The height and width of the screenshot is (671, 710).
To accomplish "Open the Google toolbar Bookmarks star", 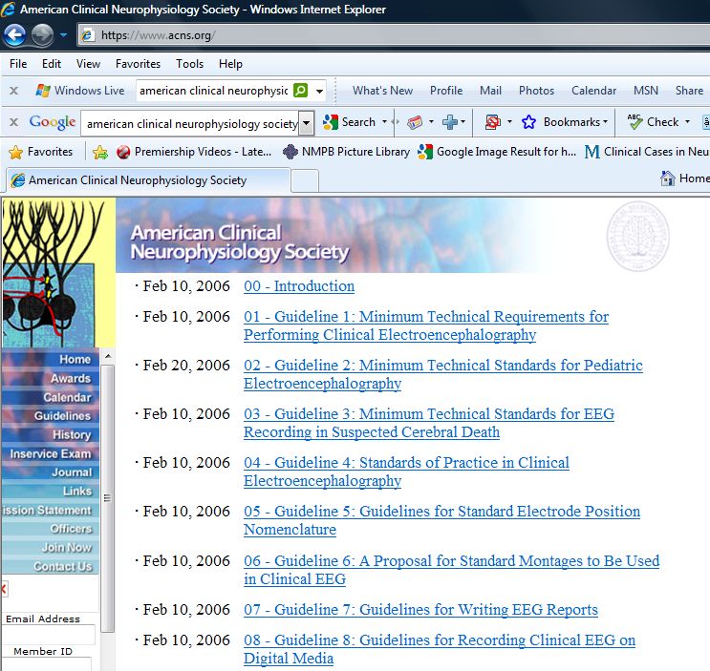I will click(x=528, y=122).
